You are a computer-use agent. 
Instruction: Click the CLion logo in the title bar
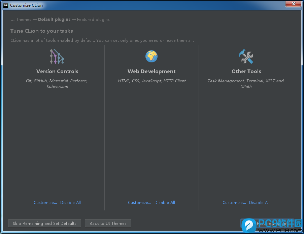pos(6,5)
